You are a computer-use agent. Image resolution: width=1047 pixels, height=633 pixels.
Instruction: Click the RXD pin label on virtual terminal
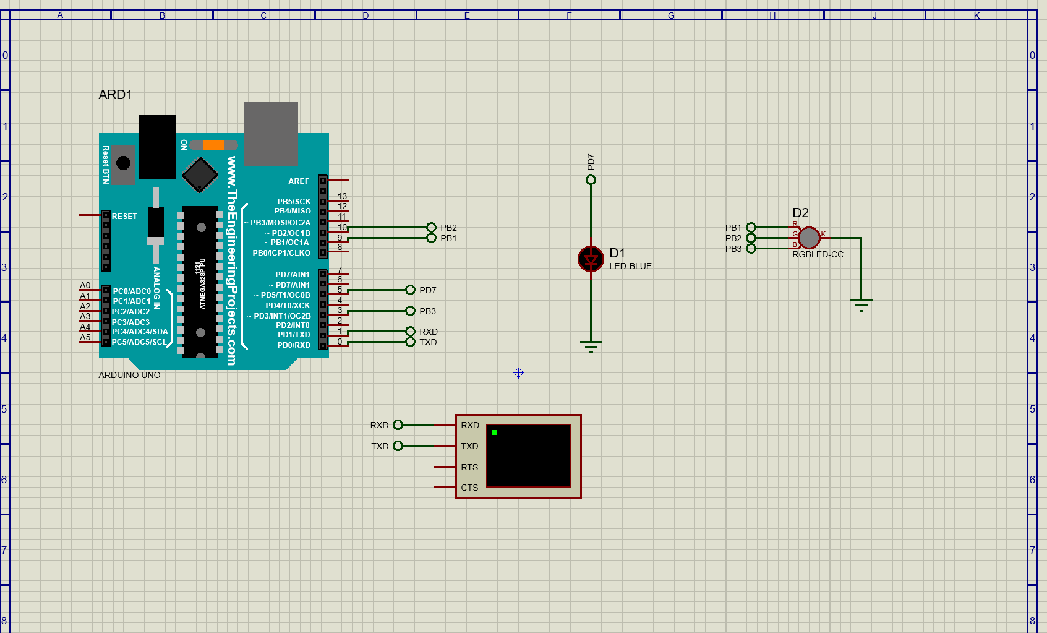[470, 425]
